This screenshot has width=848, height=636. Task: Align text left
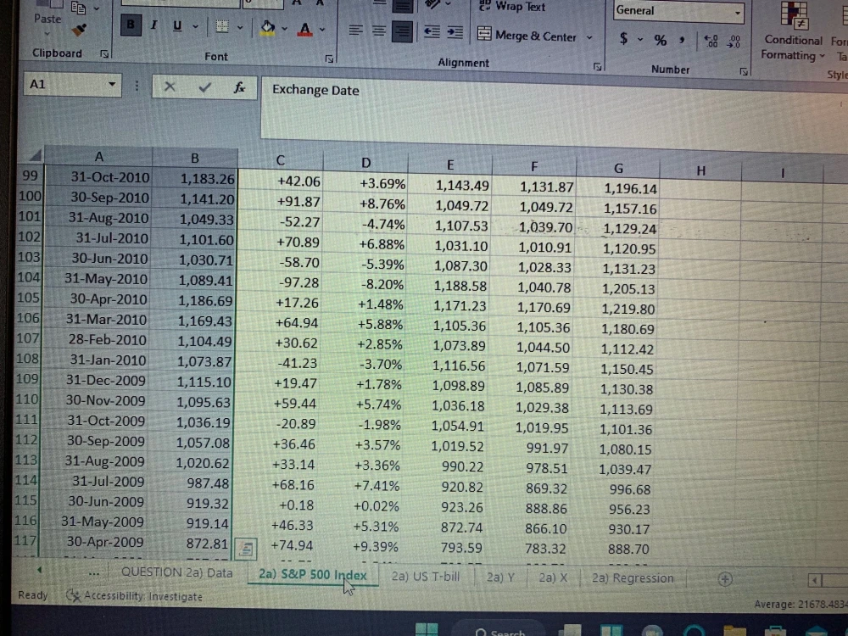[355, 31]
